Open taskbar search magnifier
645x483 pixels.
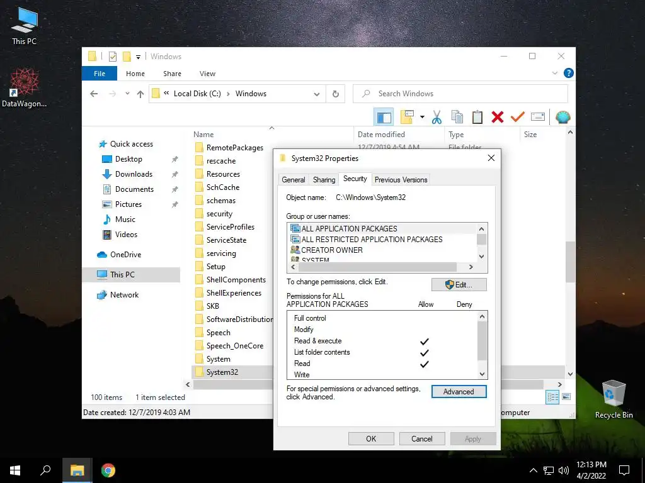(x=45, y=470)
